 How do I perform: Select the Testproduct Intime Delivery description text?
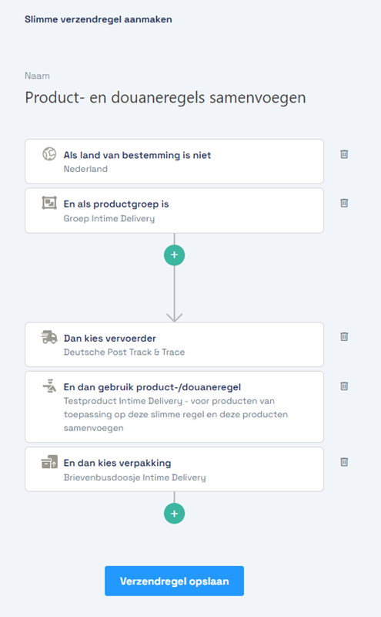175,414
